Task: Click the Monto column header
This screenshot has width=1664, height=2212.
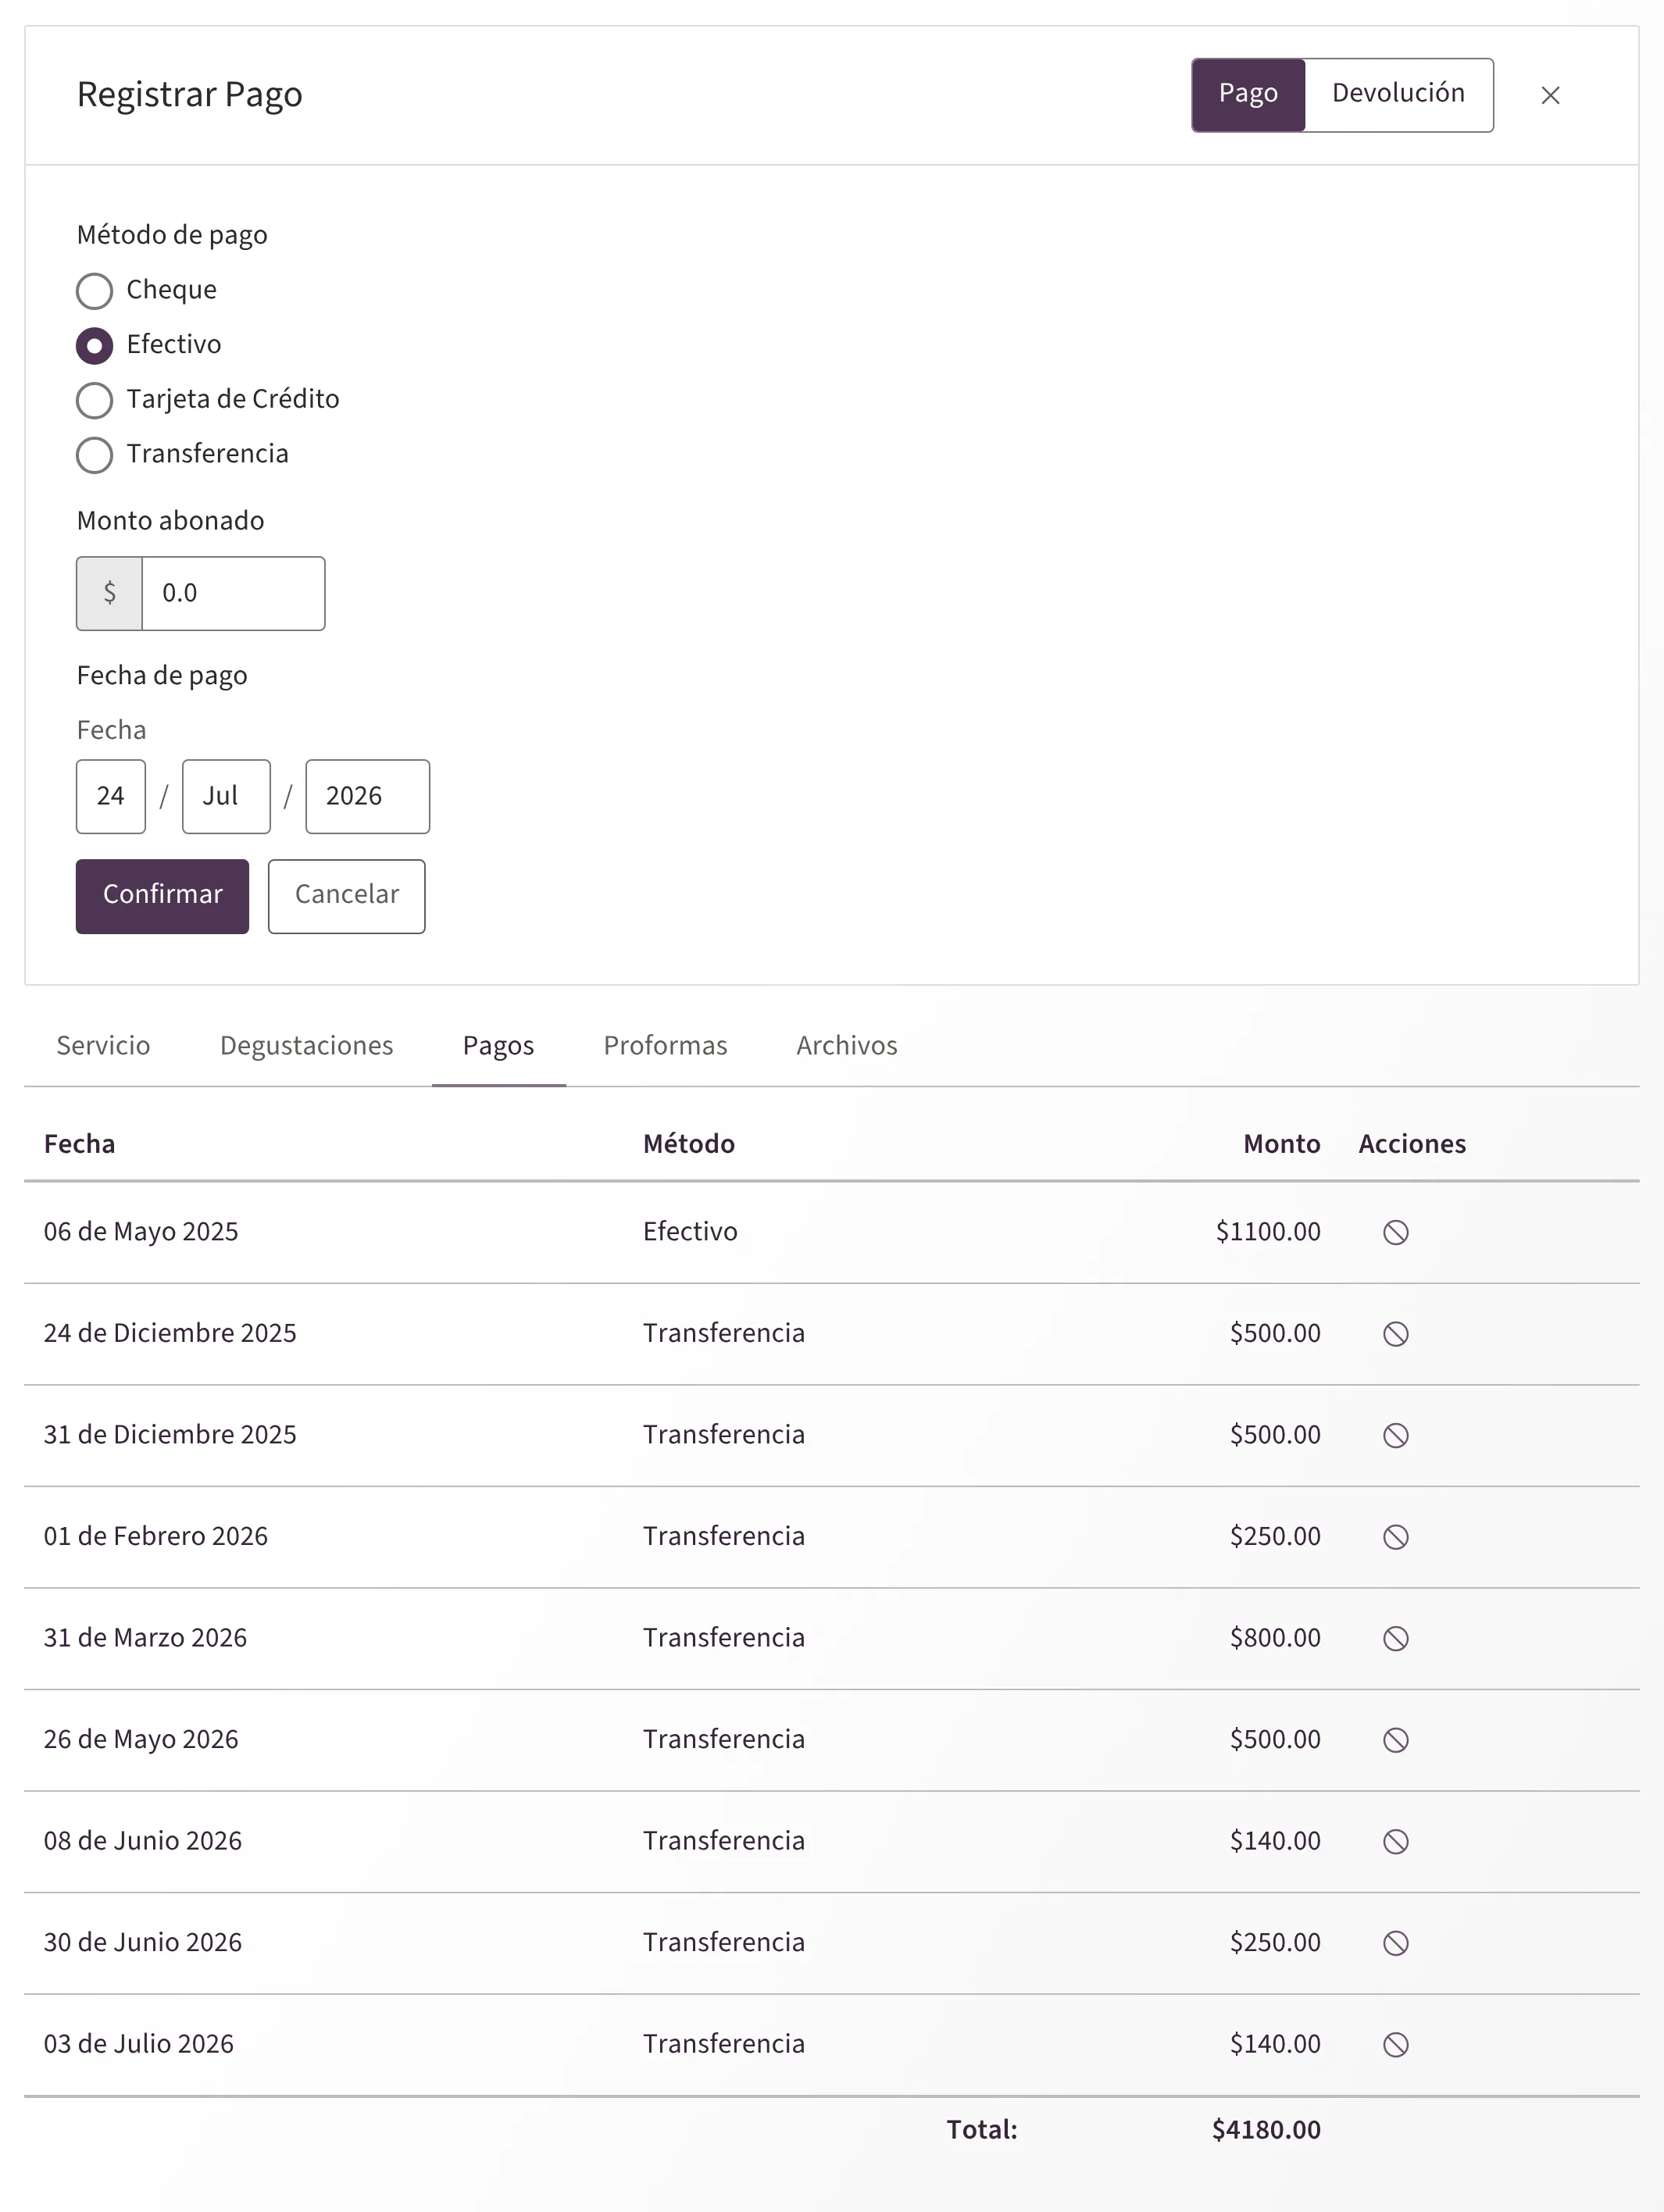Action: (1281, 1143)
